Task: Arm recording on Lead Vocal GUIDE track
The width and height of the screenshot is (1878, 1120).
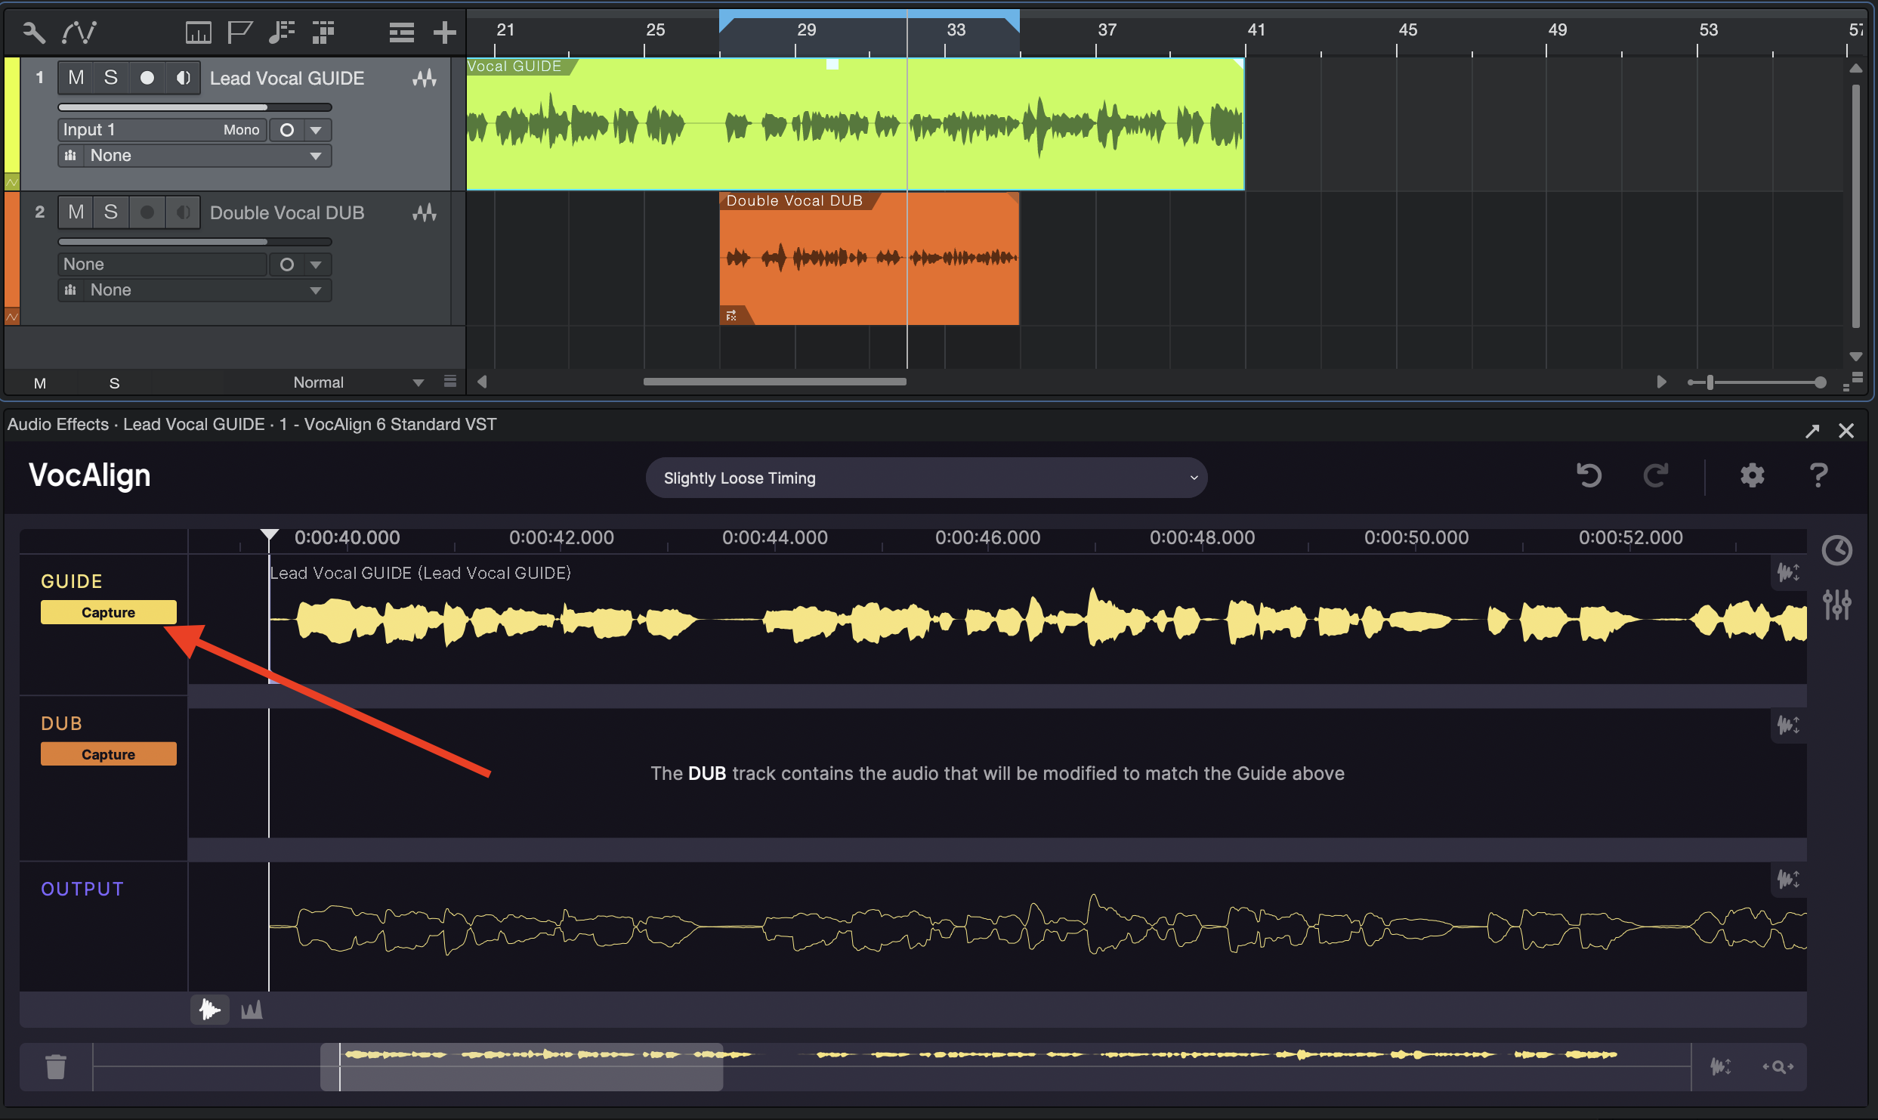Action: click(x=147, y=77)
